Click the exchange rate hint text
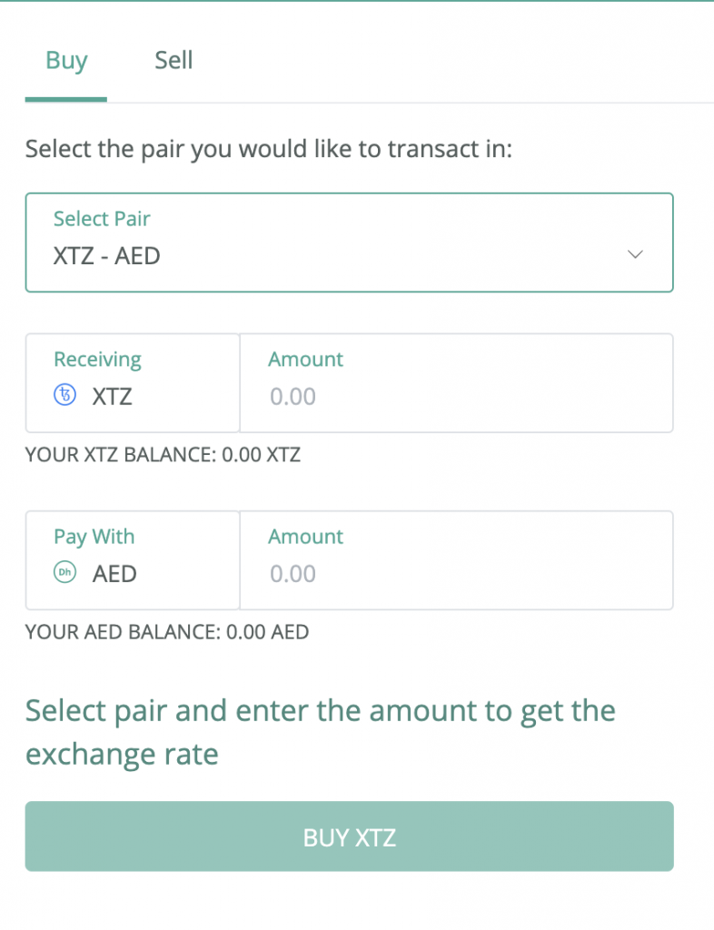 pos(321,733)
